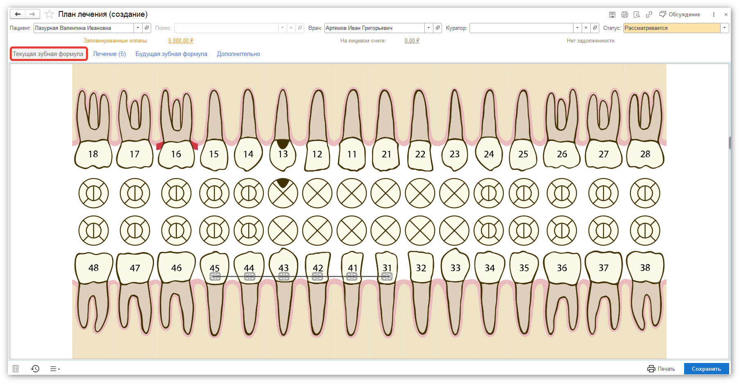Expand the Врач dropdown list
This screenshot has height=383, width=739.
coord(428,28)
